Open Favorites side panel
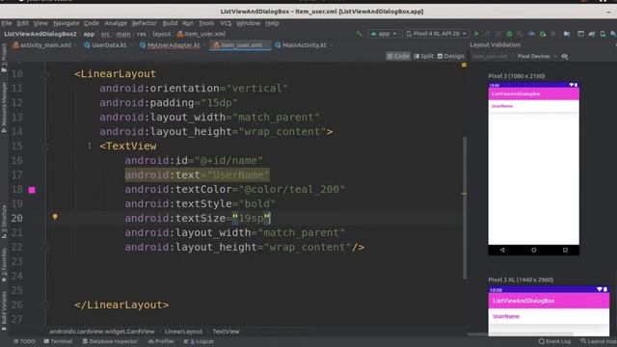 point(4,264)
